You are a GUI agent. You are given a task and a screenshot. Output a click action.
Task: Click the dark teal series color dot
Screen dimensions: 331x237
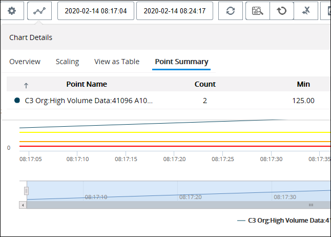point(17,101)
